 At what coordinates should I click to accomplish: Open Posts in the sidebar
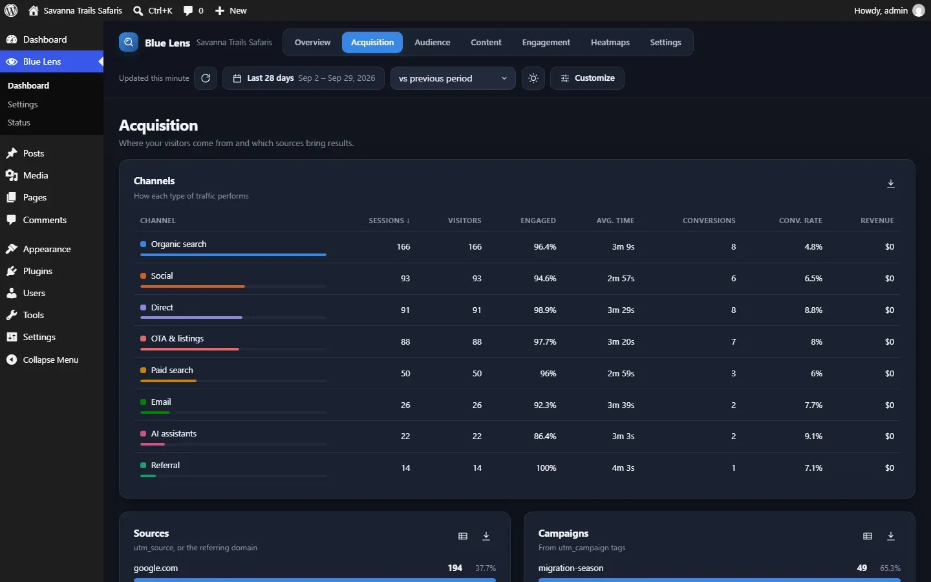pyautogui.click(x=52, y=153)
